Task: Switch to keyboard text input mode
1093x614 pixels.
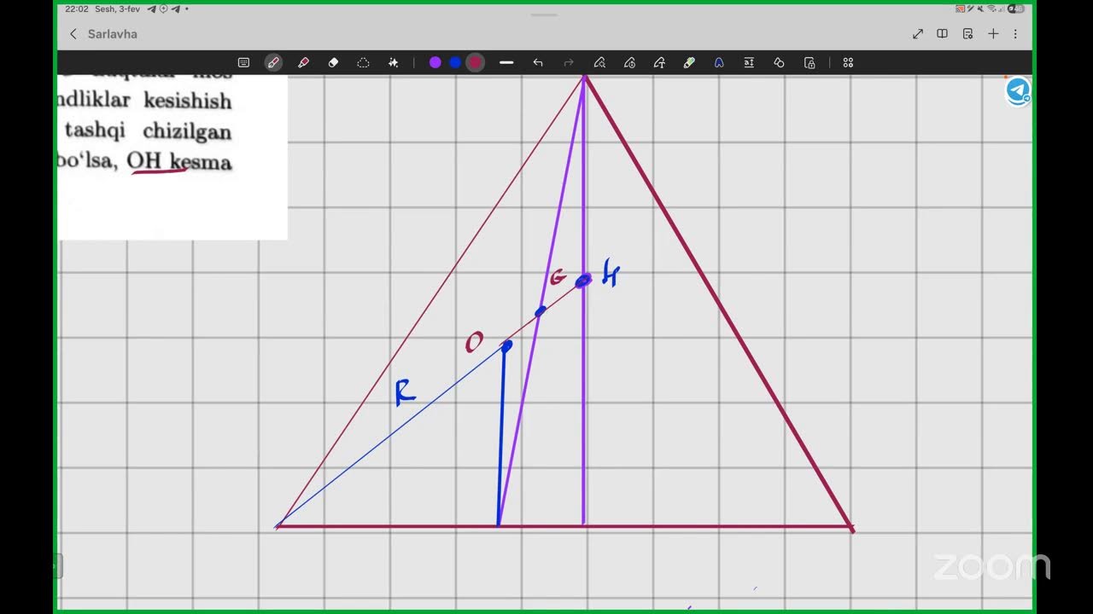Action: (x=243, y=62)
